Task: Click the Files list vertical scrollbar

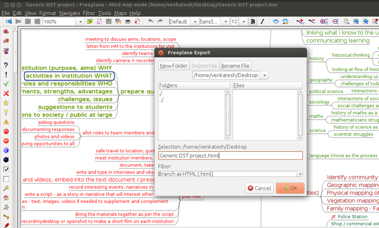Action: pos(300,115)
